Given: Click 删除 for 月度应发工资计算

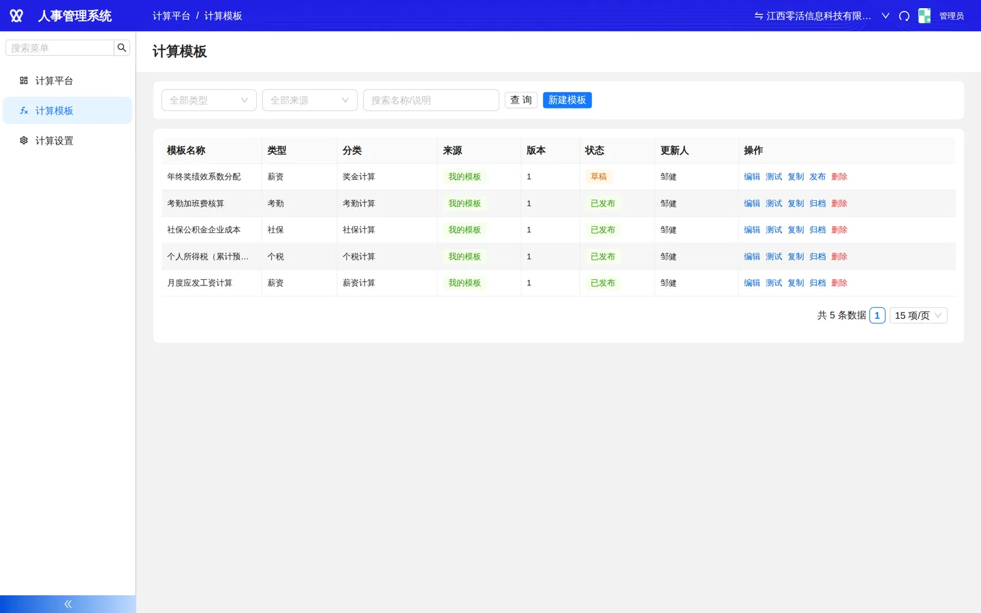Looking at the screenshot, I should [839, 283].
